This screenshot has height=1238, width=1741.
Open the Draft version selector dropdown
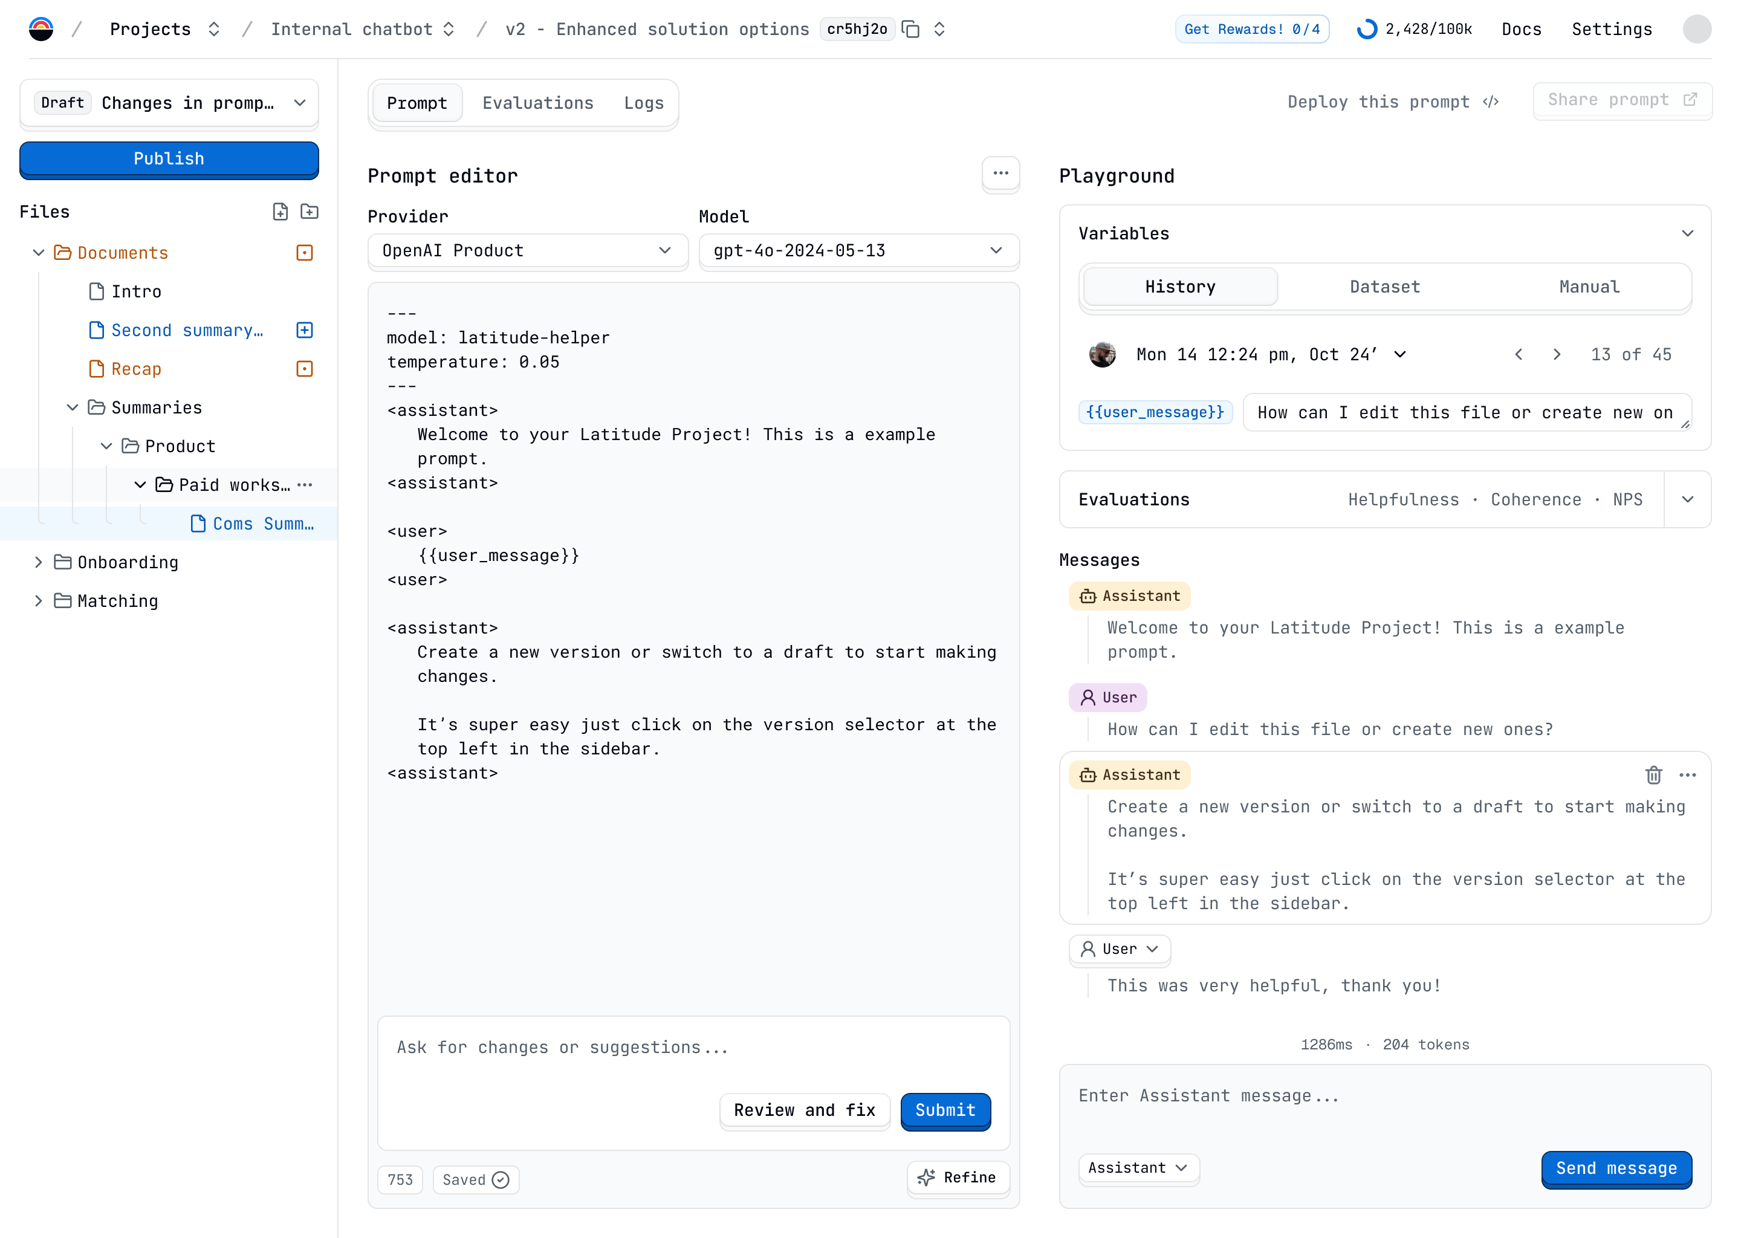coord(169,103)
